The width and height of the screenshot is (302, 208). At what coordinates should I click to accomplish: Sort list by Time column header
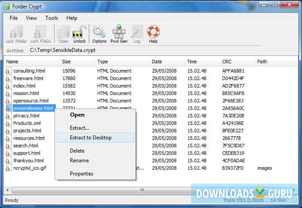point(202,62)
